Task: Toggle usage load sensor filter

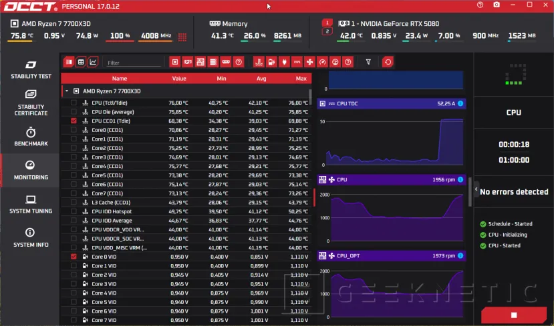Action: coord(335,62)
